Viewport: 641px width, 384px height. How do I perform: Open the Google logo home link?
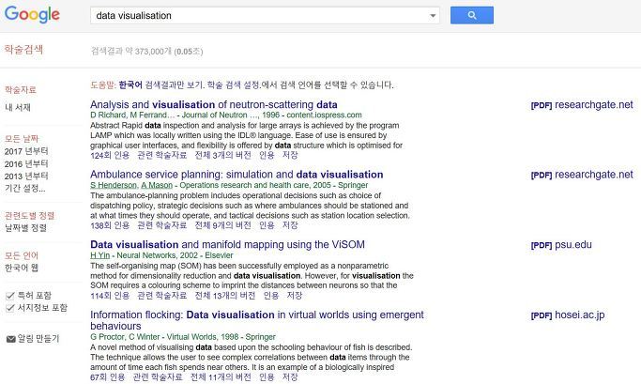(x=32, y=15)
